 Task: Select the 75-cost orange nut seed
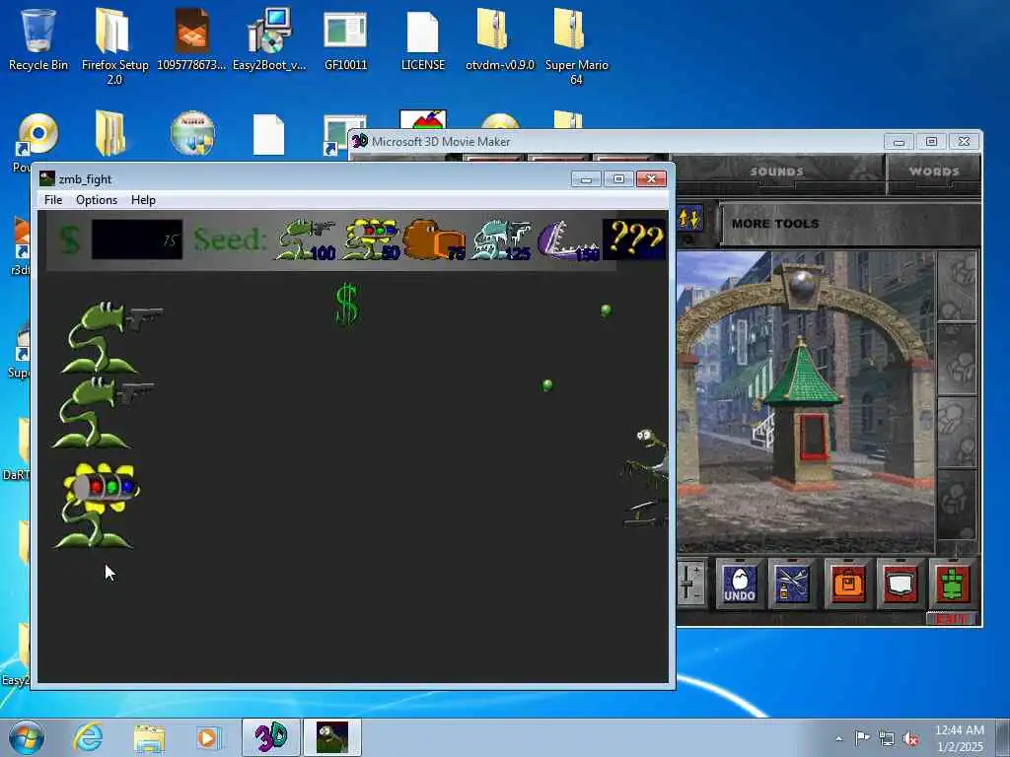click(x=434, y=239)
